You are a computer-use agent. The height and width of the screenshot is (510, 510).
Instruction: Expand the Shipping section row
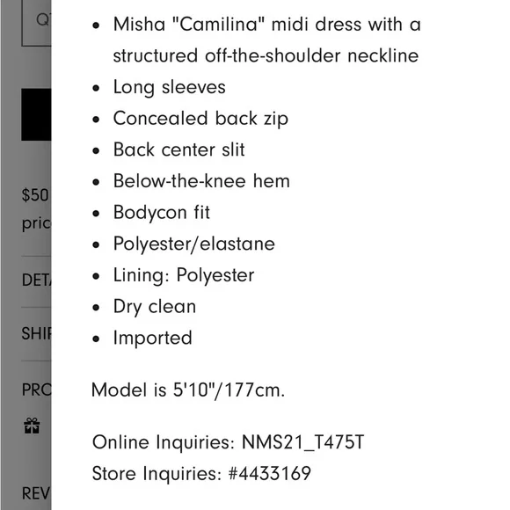click(x=36, y=333)
